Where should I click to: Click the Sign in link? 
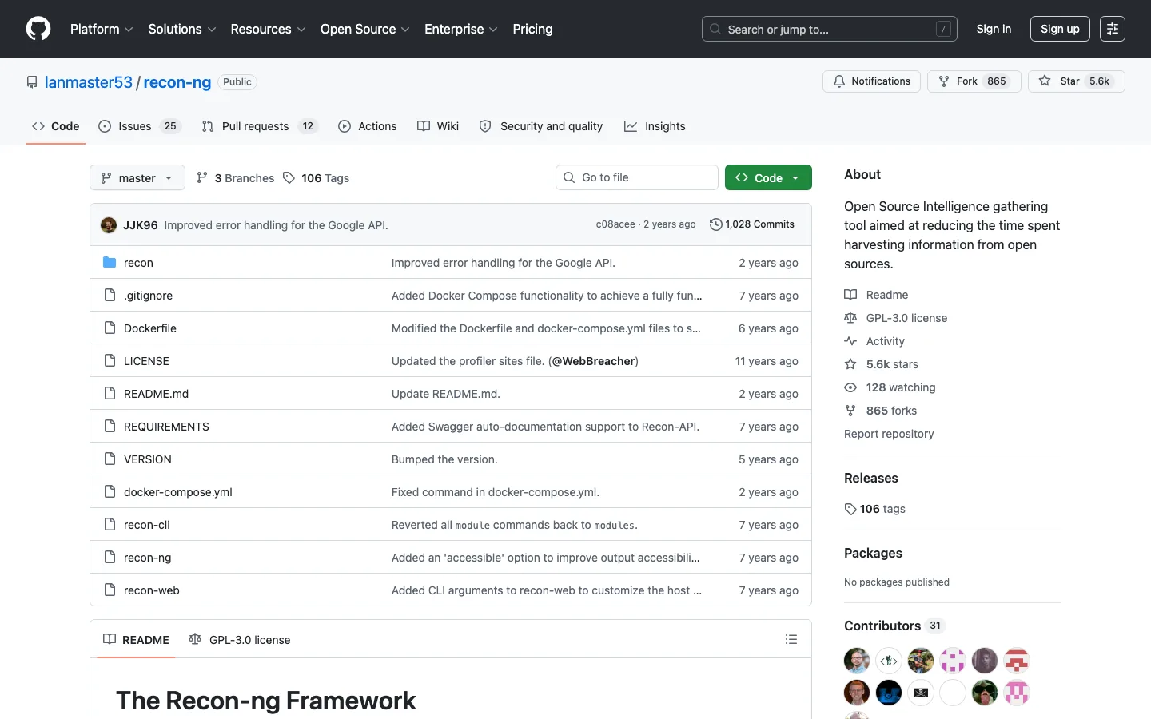tap(994, 29)
